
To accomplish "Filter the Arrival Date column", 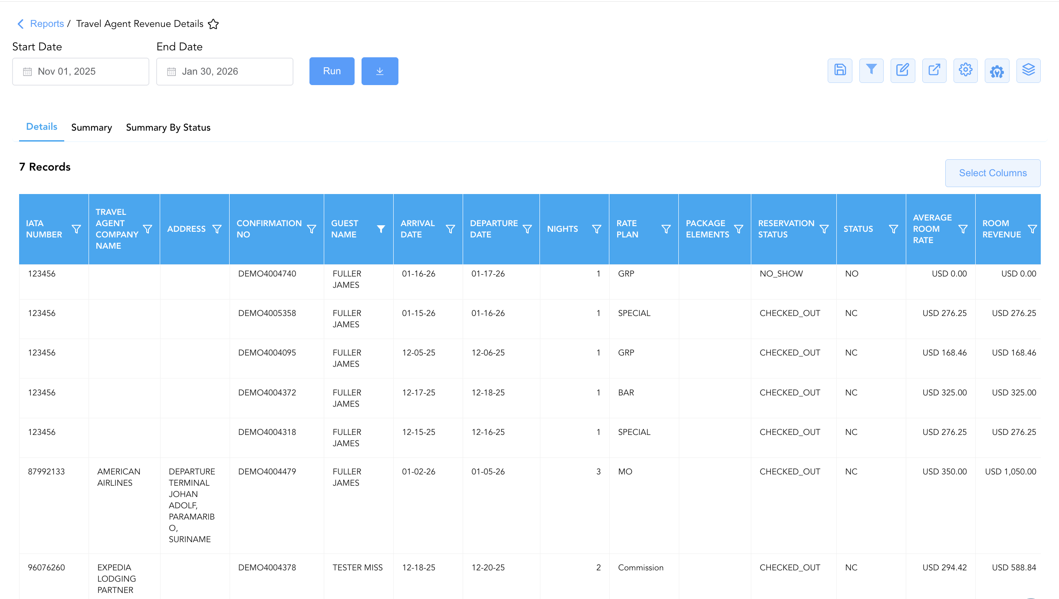I will click(451, 229).
